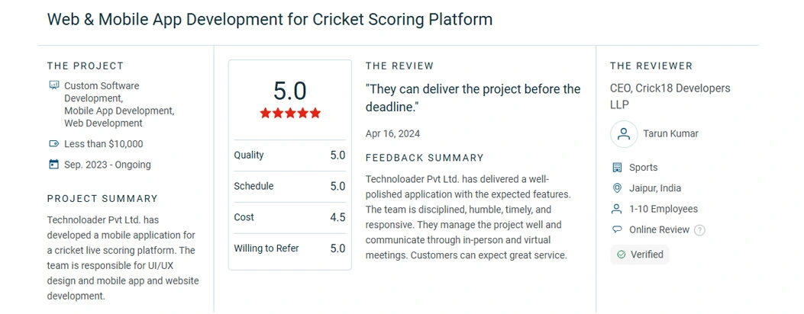Image resolution: width=804 pixels, height=314 pixels.
Task: Click the price tag icon for budget
Action: [54, 144]
